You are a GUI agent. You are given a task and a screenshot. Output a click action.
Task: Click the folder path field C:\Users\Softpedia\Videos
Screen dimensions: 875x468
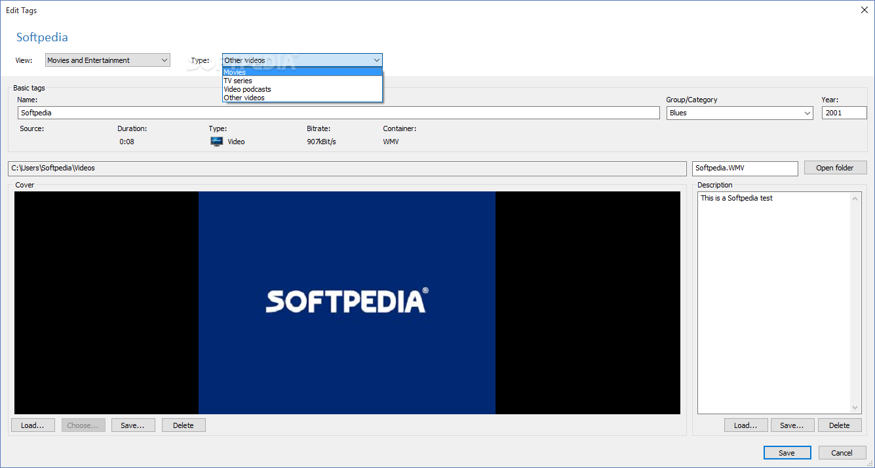[x=347, y=168]
